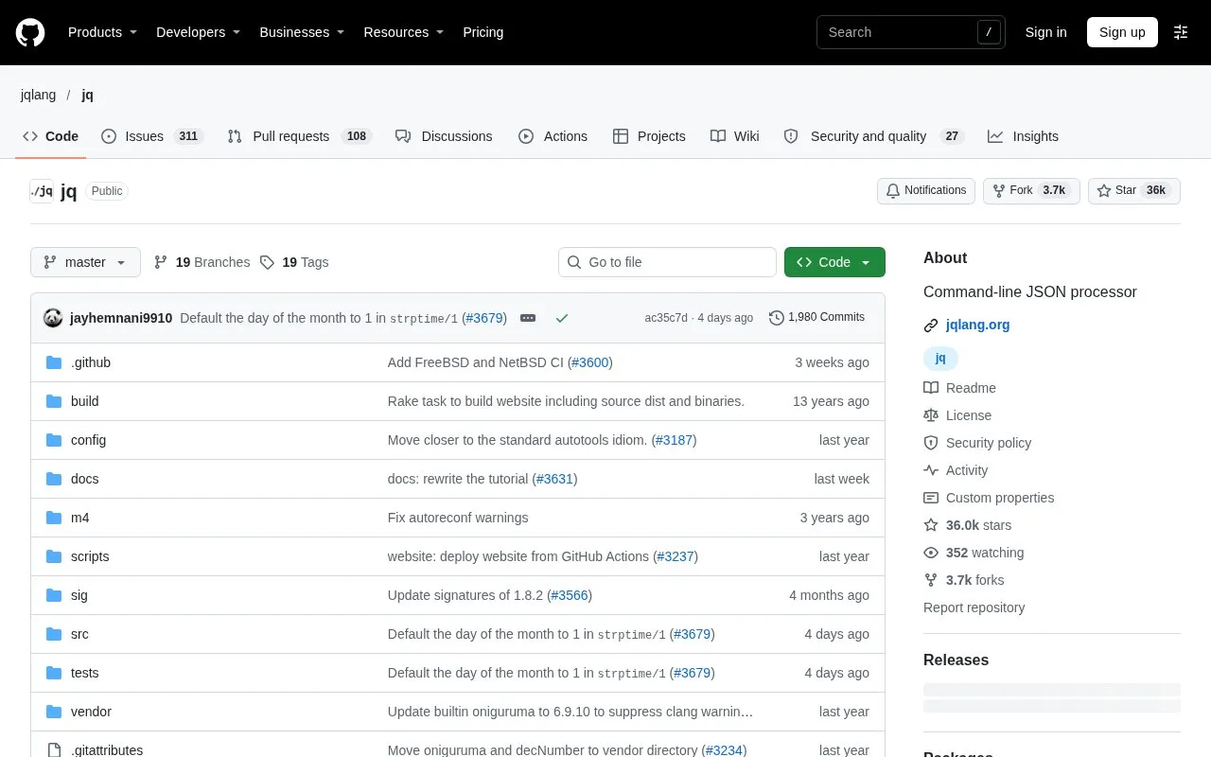
Task: Open the jqlang owner link
Action: (x=38, y=95)
